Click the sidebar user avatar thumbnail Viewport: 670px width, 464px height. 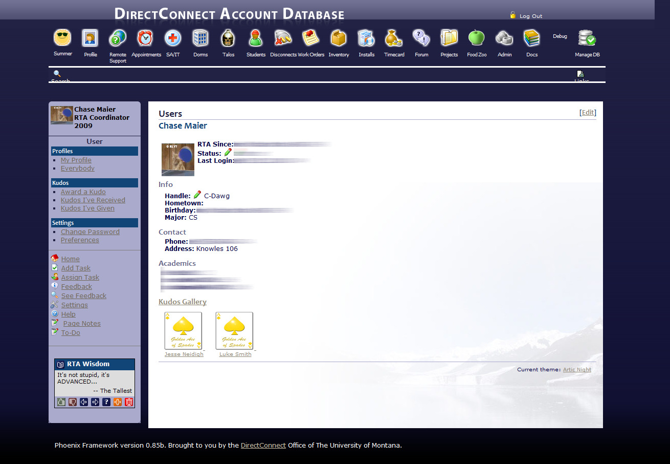(x=62, y=115)
